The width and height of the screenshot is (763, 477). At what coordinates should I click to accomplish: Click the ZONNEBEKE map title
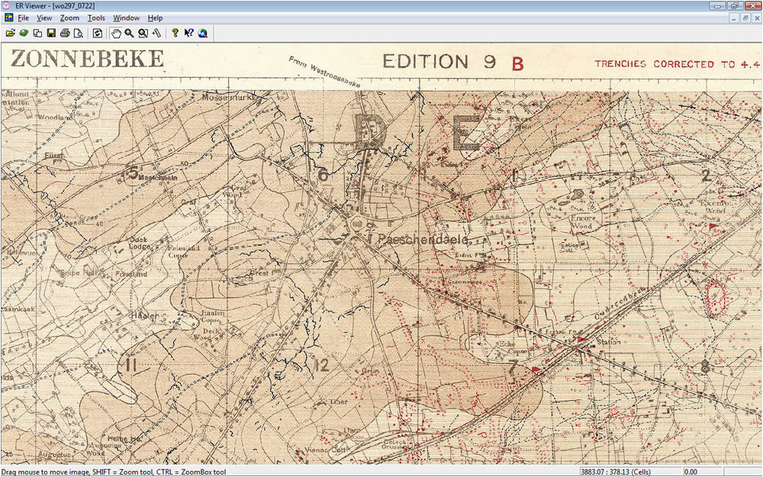[x=87, y=59]
